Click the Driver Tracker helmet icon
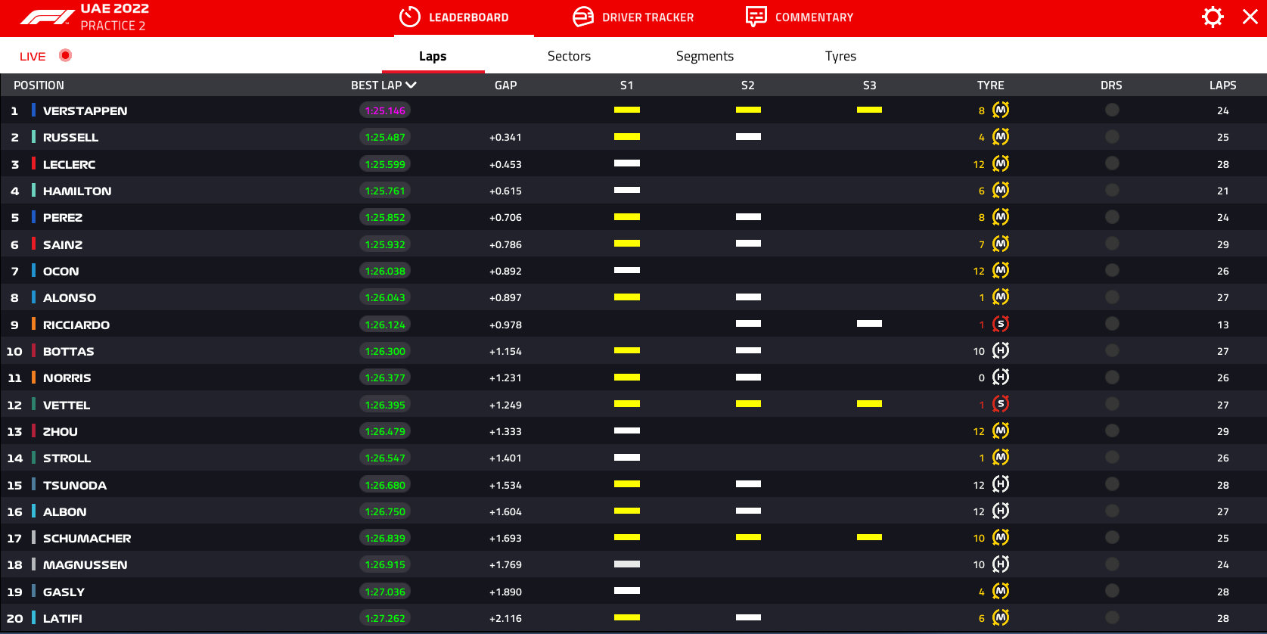Viewport: 1267px width, 634px height. 583,17
